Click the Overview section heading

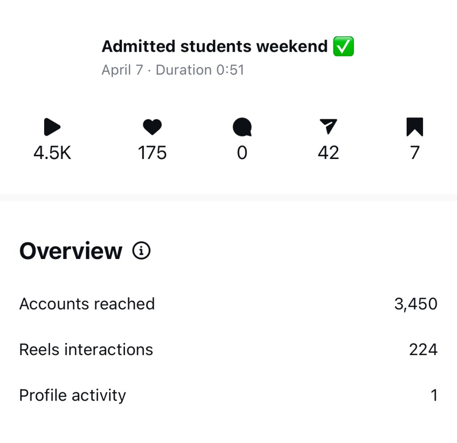tap(71, 251)
